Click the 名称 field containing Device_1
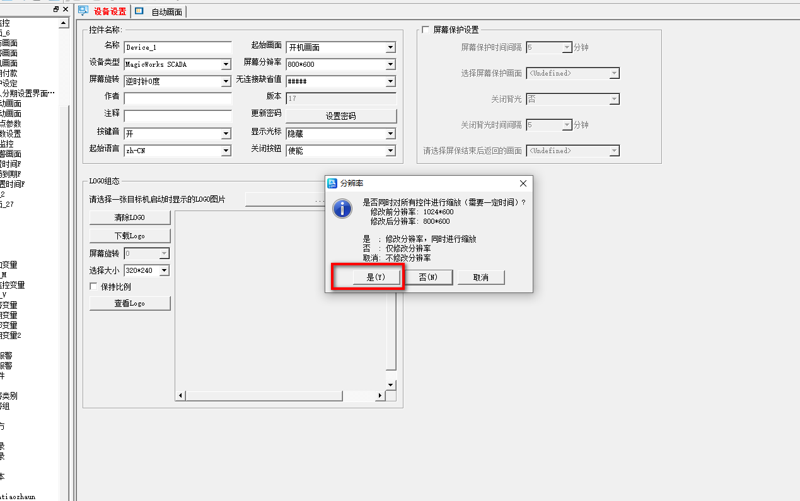Image resolution: width=800 pixels, height=501 pixels. click(x=178, y=47)
